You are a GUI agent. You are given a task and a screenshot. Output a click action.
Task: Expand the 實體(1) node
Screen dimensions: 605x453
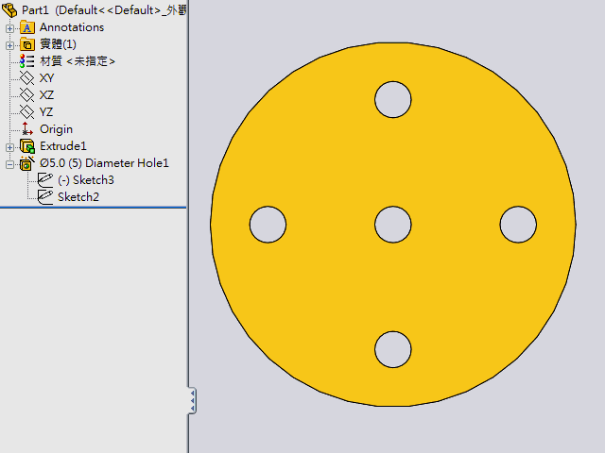pos(9,45)
